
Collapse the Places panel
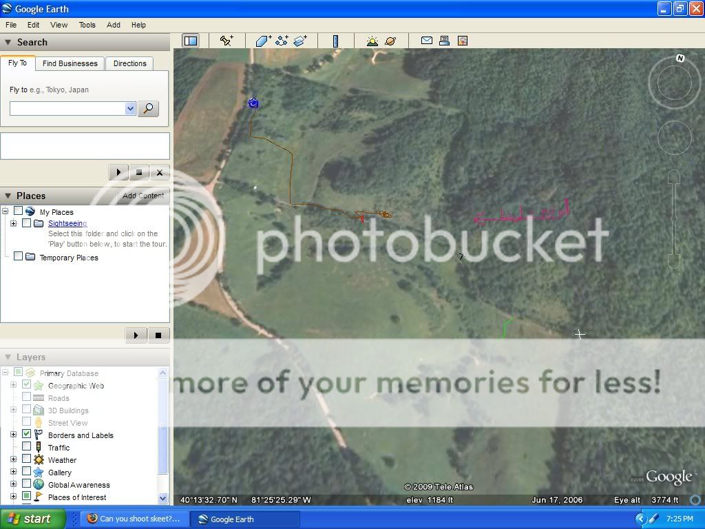point(8,196)
